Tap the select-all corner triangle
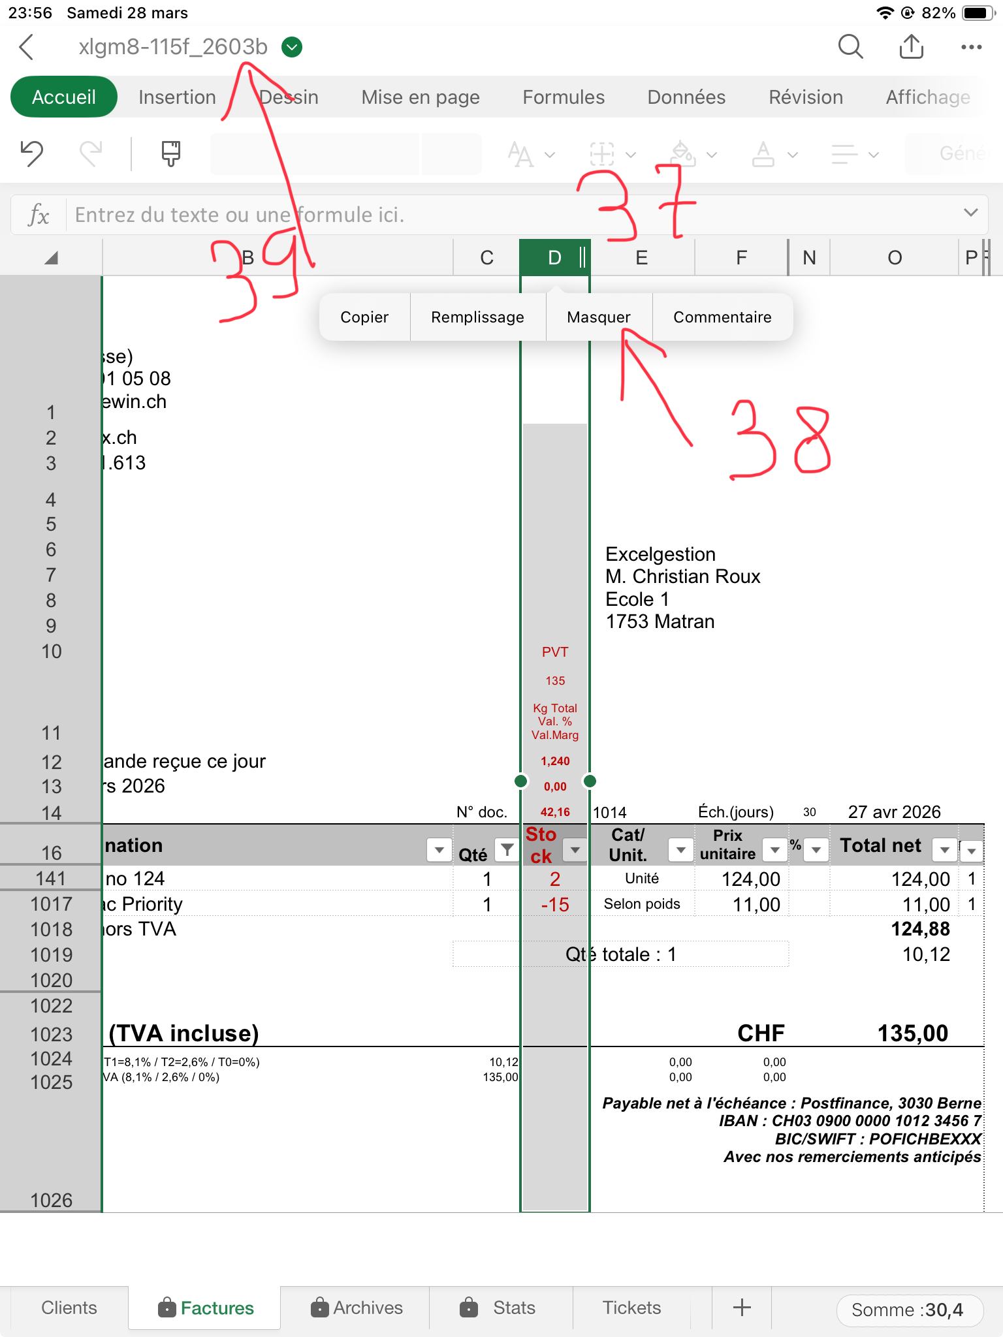Image resolution: width=1003 pixels, height=1337 pixels. click(51, 258)
